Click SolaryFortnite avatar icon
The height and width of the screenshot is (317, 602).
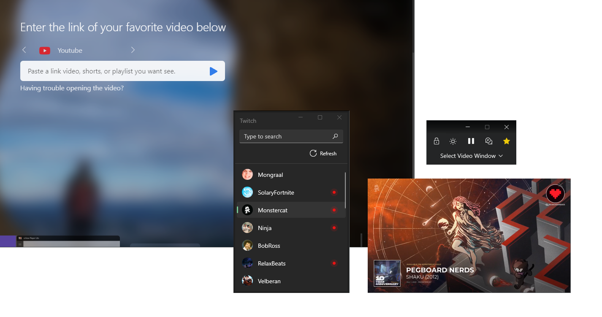click(247, 192)
